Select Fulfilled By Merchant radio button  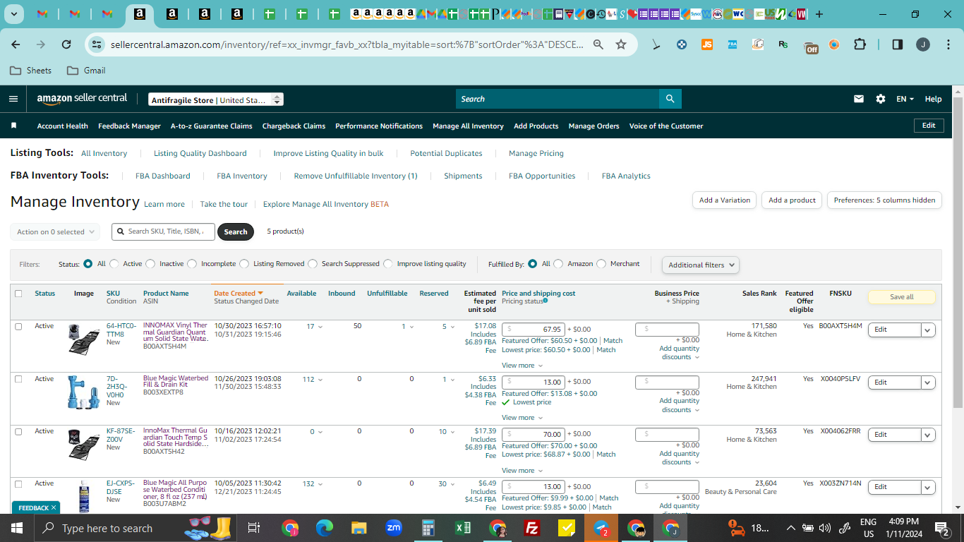(601, 264)
